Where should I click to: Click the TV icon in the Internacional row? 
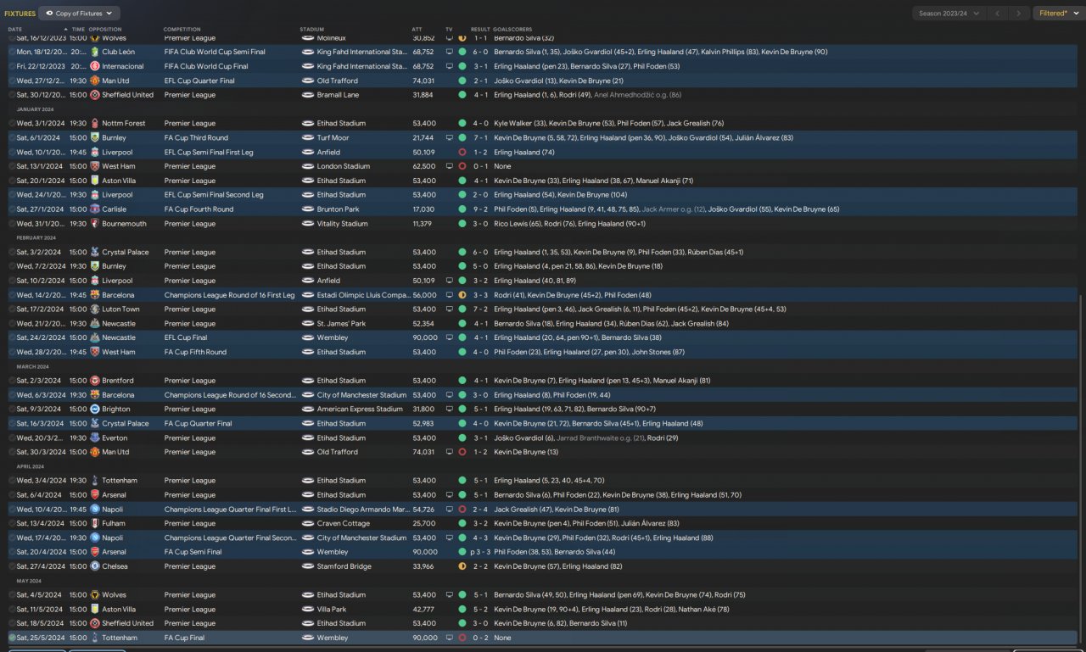(x=450, y=66)
